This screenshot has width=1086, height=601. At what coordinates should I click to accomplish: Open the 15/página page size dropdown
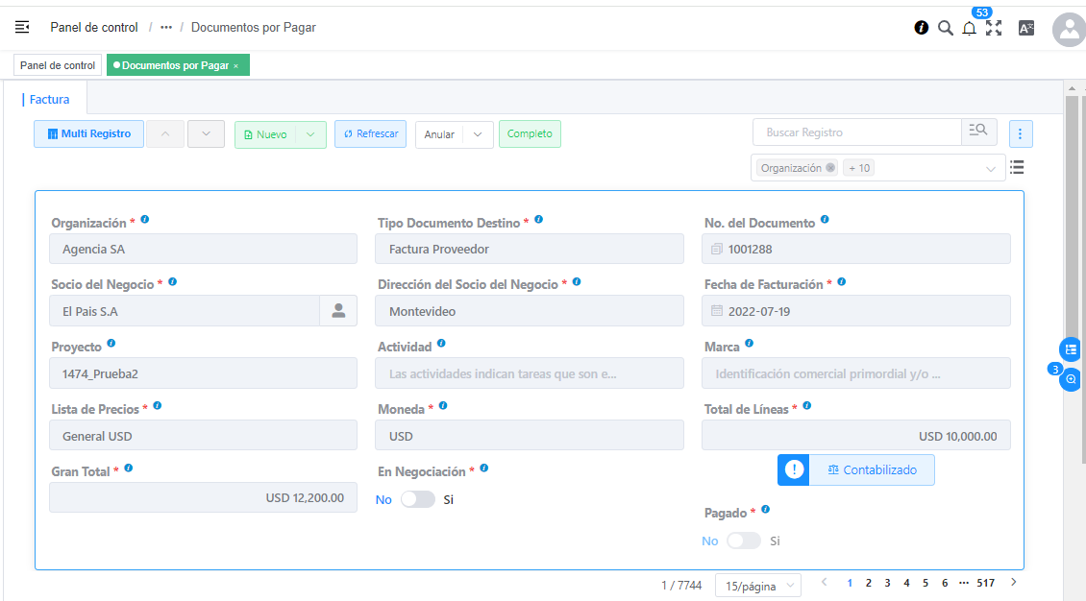pos(758,586)
